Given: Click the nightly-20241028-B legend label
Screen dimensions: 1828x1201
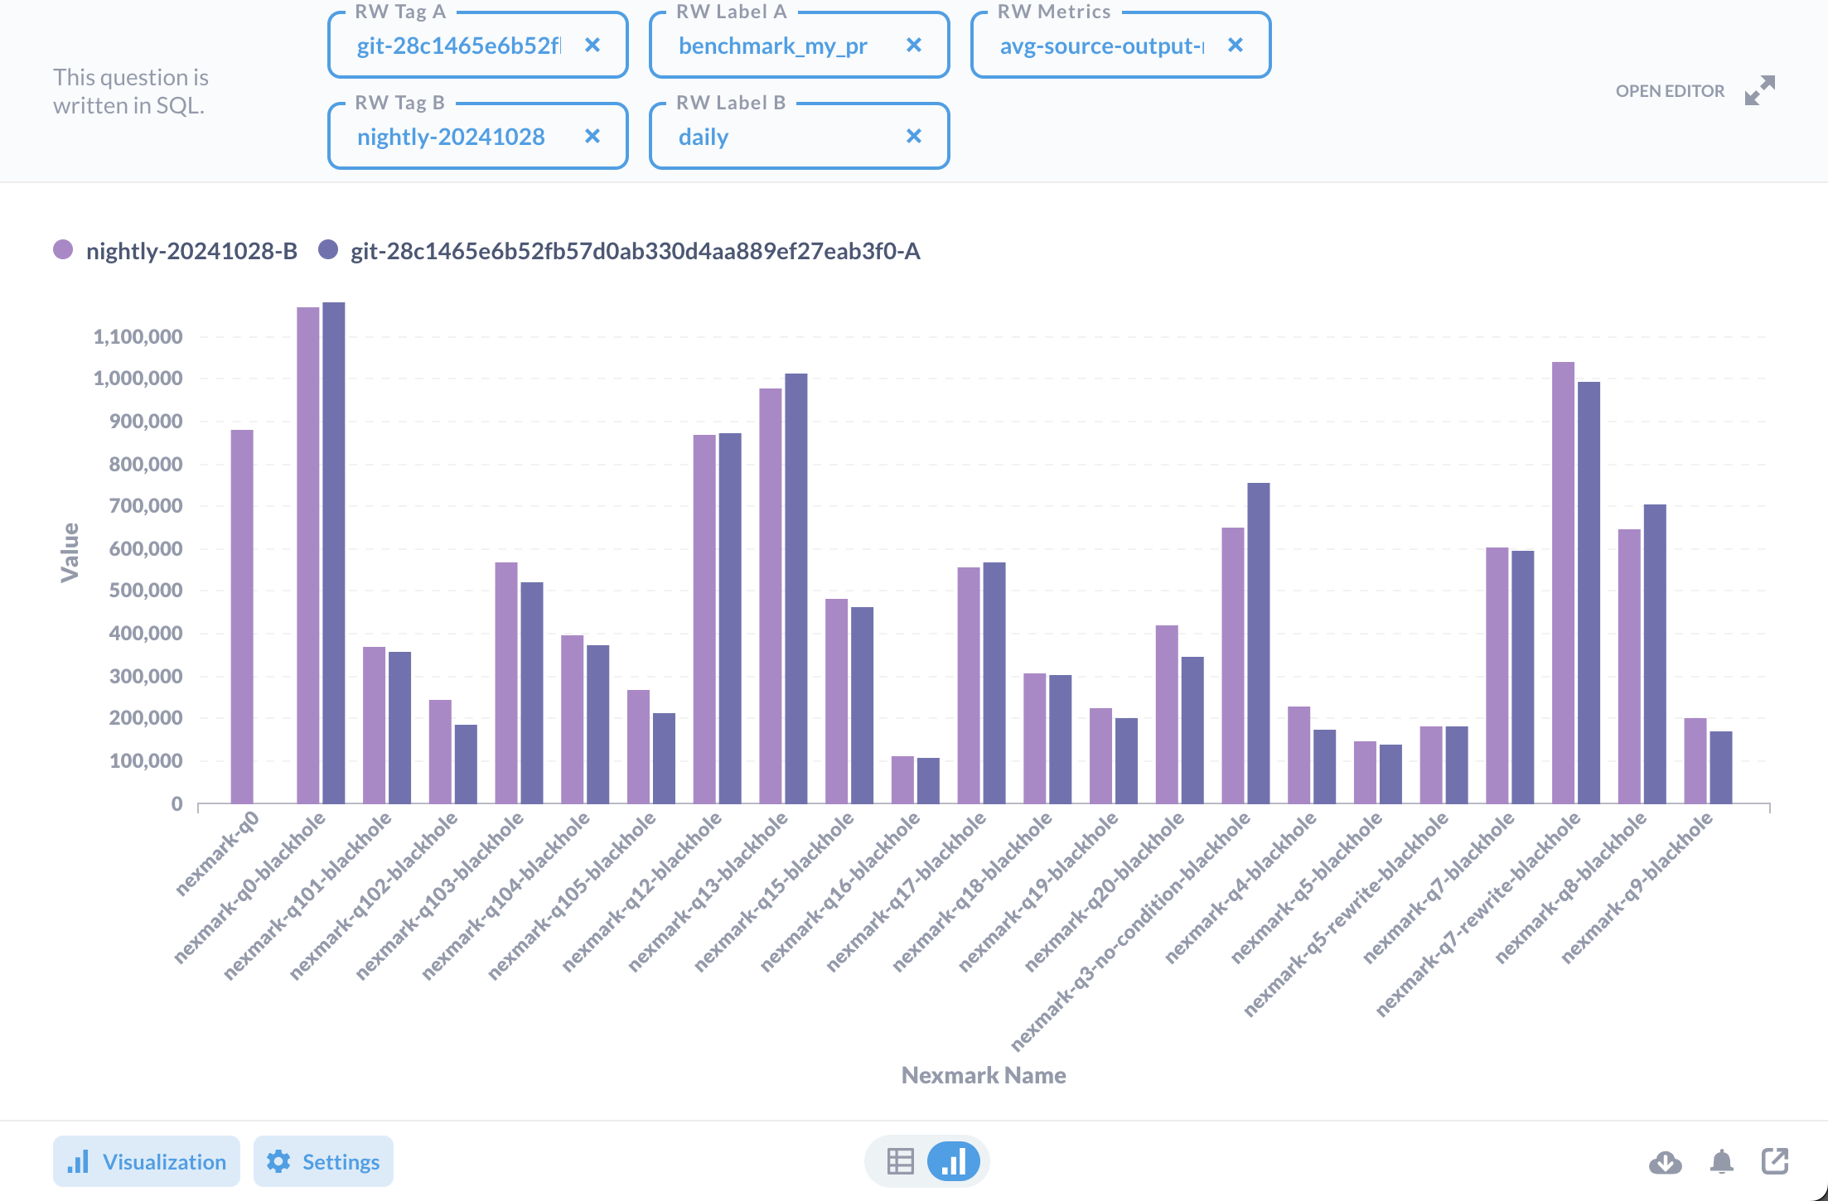Looking at the screenshot, I should click(x=191, y=251).
